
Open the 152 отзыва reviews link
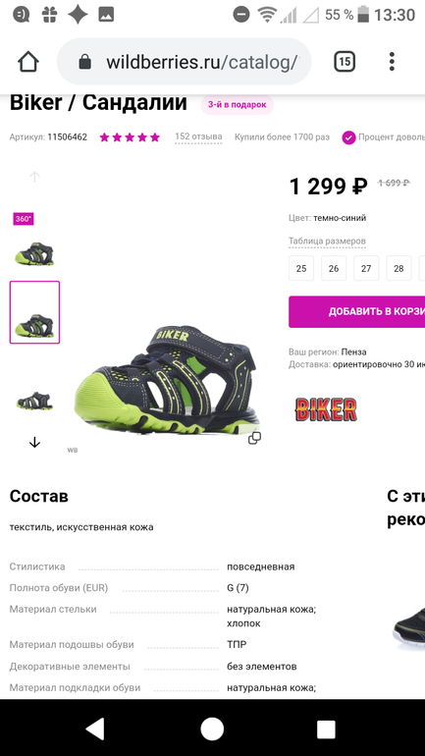tap(198, 136)
